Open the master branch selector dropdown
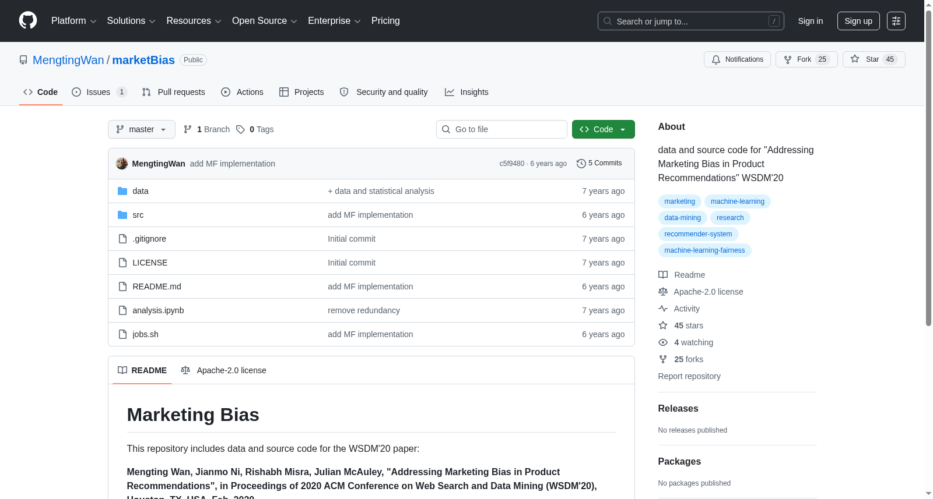Viewport: 933px width, 499px height. 142,129
